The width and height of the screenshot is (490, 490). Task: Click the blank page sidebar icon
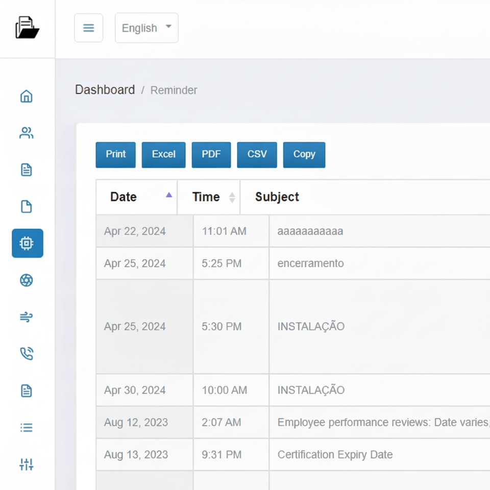point(27,207)
